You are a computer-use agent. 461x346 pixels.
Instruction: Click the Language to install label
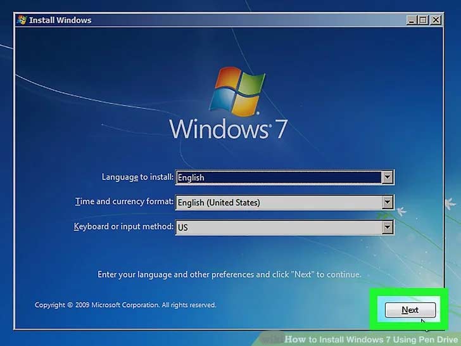point(137,177)
